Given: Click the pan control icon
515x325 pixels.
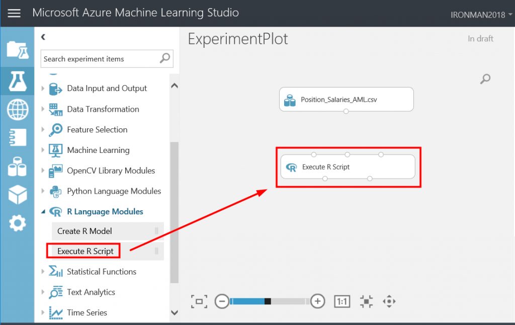Looking at the screenshot, I should (x=389, y=301).
